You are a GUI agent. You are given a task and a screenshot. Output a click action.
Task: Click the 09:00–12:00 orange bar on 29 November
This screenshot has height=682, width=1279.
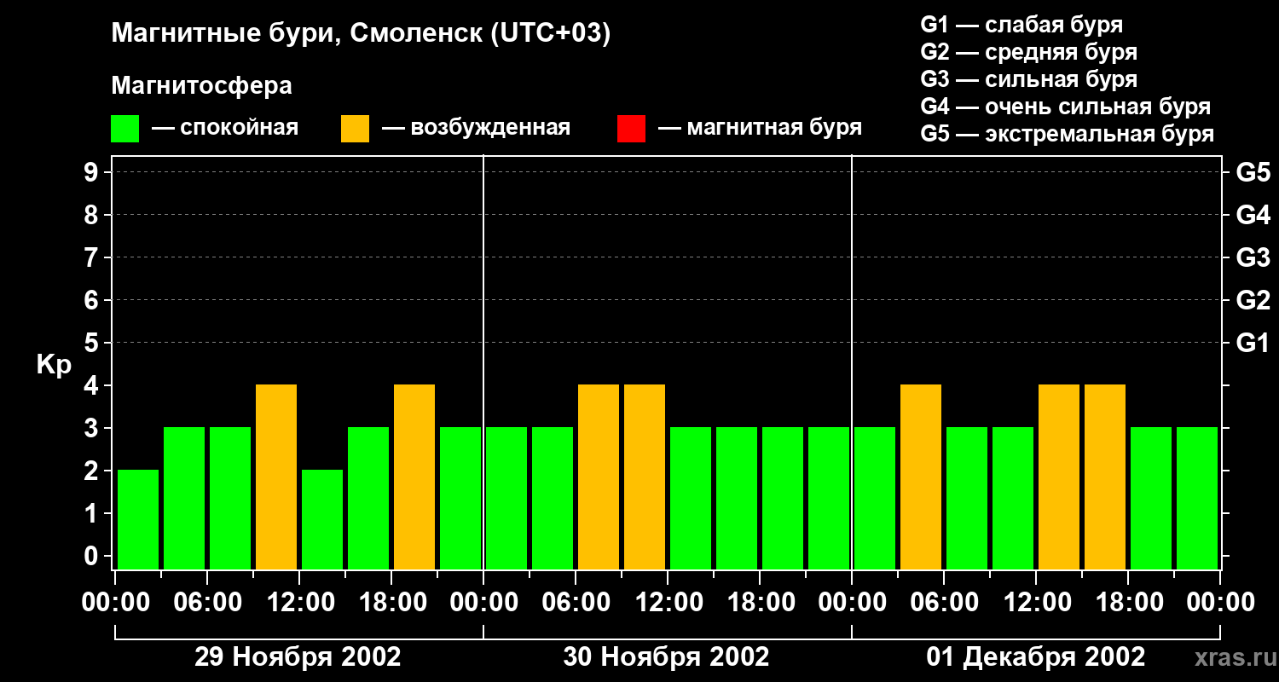(276, 477)
